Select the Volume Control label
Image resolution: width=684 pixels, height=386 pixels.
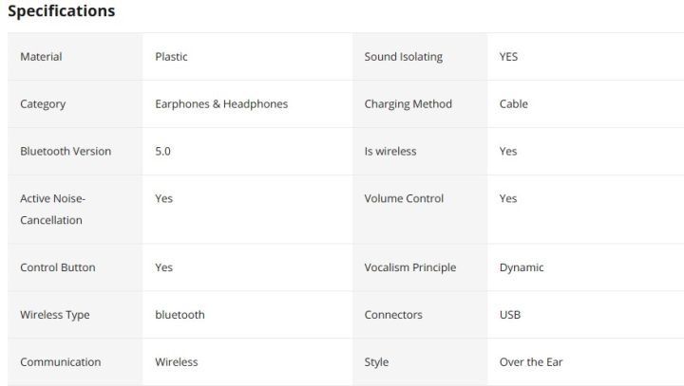tap(404, 199)
